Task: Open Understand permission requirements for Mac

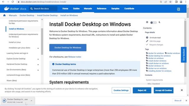Action: point(23,22)
